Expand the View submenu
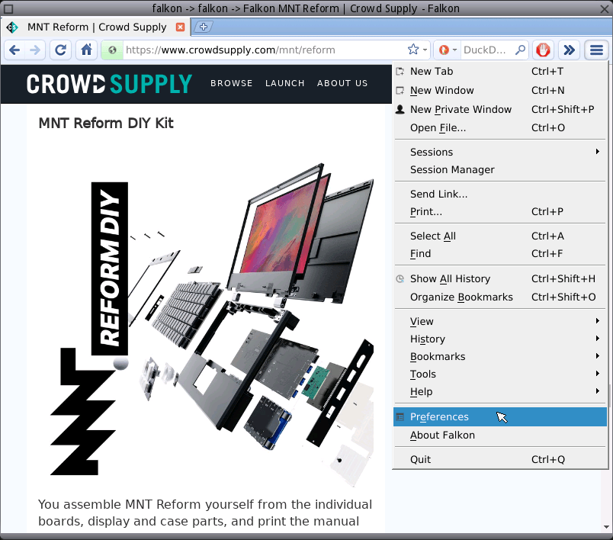The width and height of the screenshot is (613, 540). point(500,321)
